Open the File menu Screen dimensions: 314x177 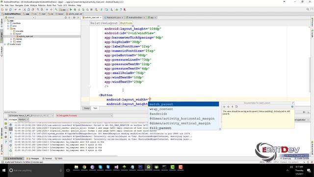[x=2, y=5]
